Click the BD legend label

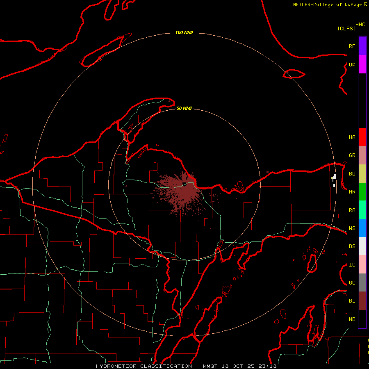pyautogui.click(x=352, y=174)
